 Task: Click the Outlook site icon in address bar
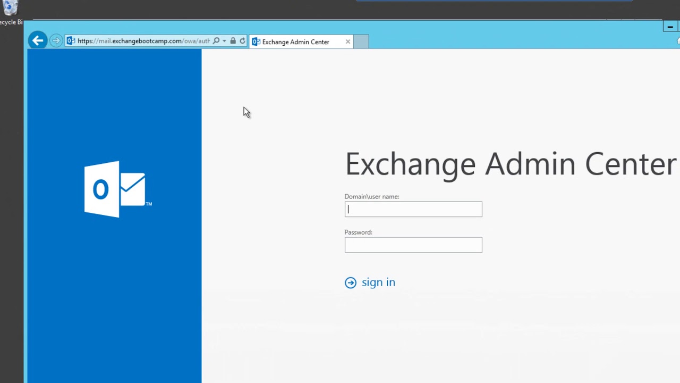tap(71, 41)
